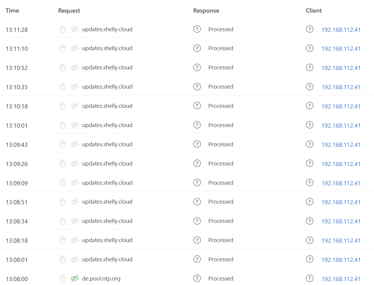
Task: Open the Client column header menu
Action: [313, 11]
